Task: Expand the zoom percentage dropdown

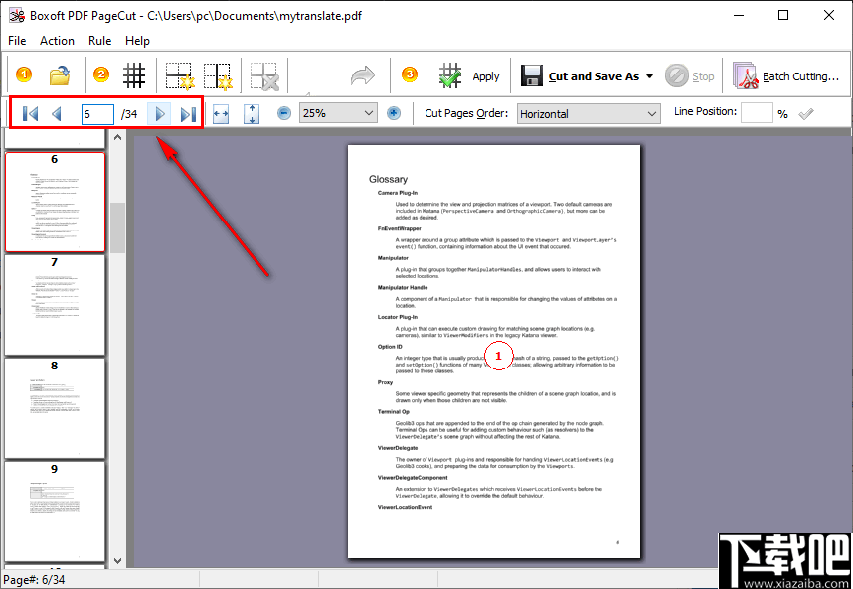Action: [366, 112]
